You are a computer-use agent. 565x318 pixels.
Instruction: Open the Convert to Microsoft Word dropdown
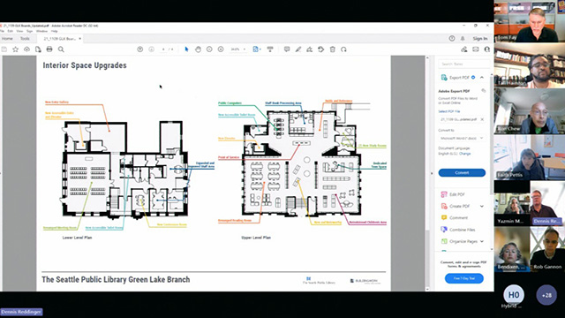(462, 138)
